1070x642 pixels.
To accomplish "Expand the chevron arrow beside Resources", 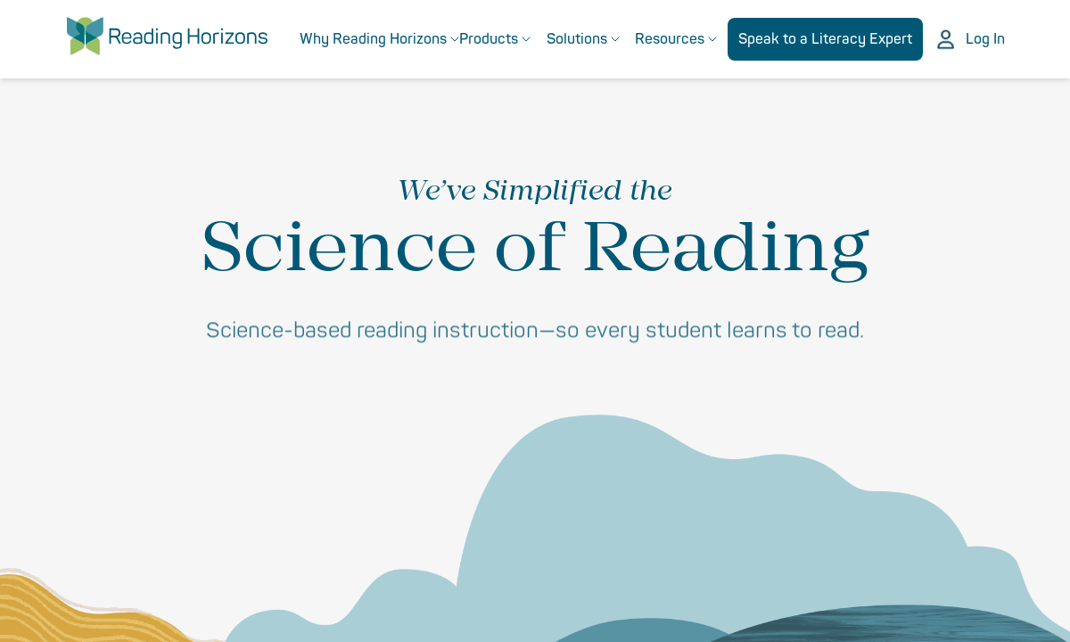I will 712,39.
